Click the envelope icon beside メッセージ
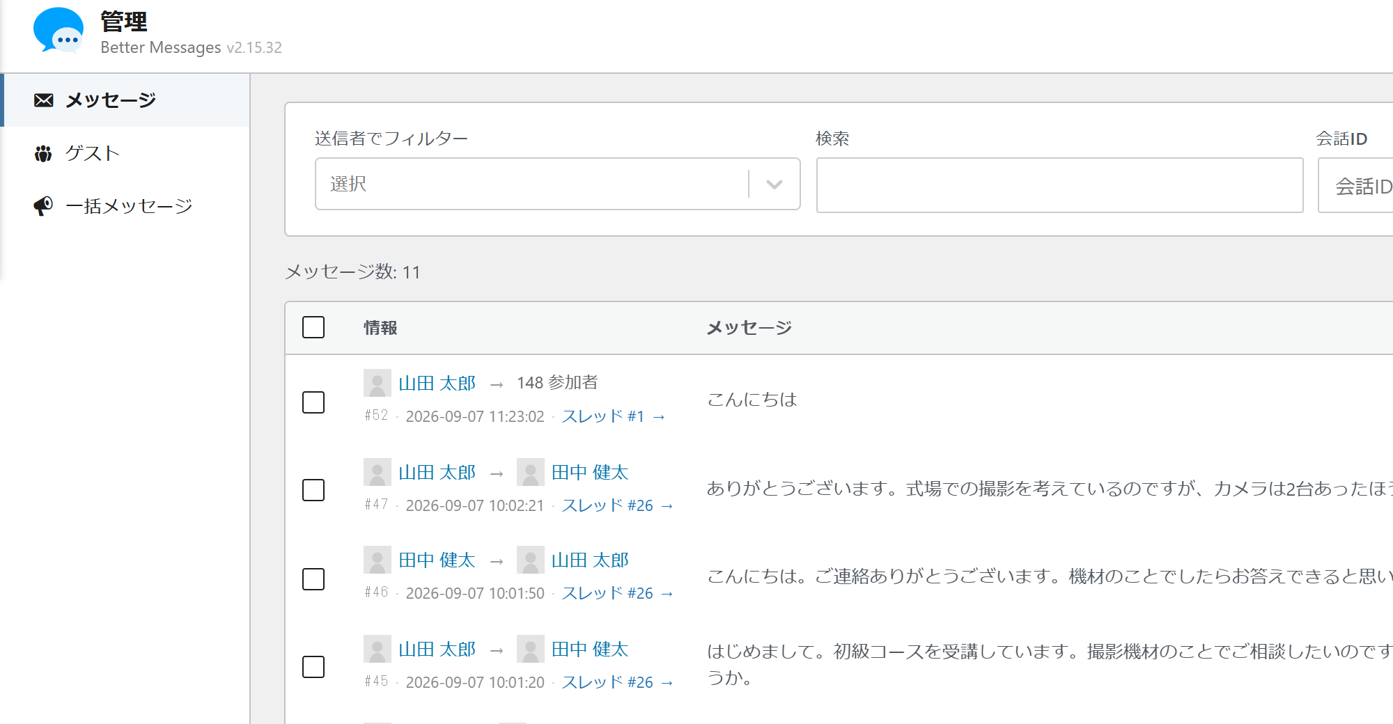The width and height of the screenshot is (1393, 724). [43, 100]
